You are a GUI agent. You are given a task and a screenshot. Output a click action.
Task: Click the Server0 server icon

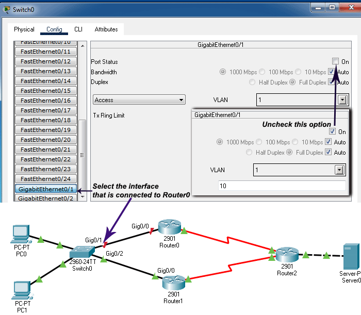click(352, 256)
